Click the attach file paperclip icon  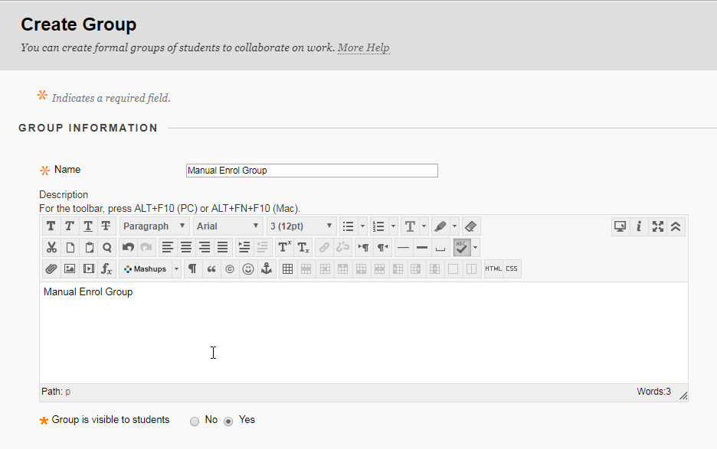click(x=51, y=269)
